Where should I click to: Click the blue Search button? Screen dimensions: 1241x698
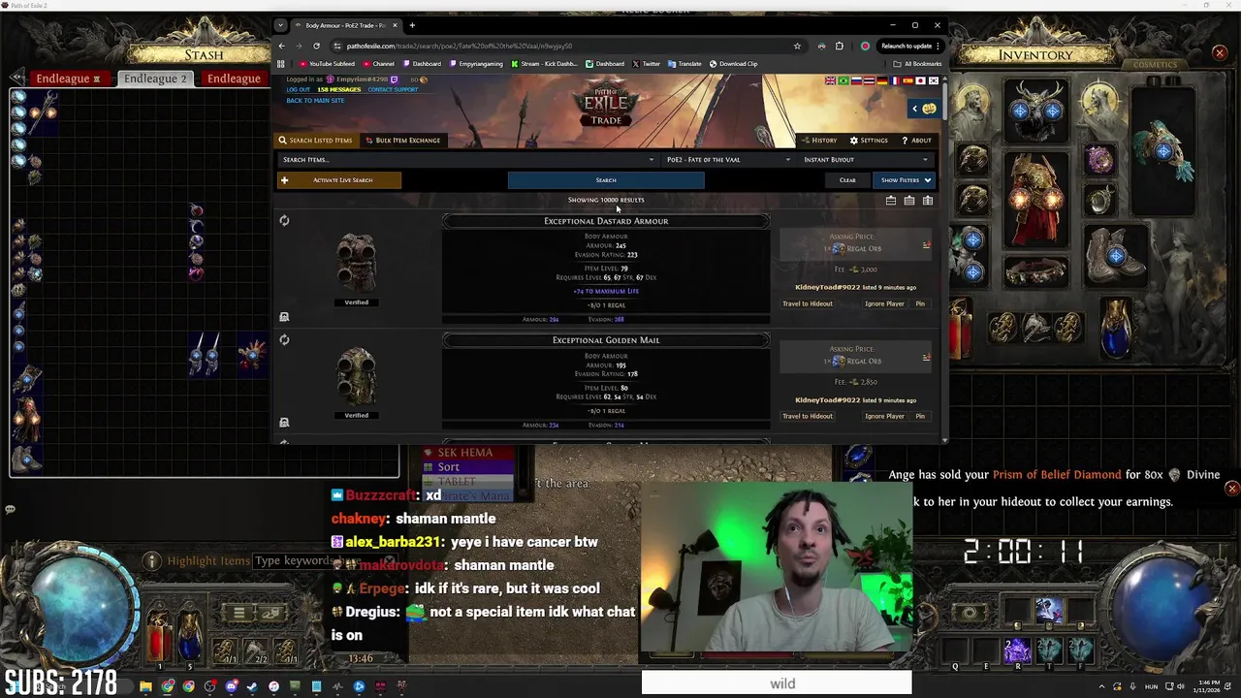(606, 180)
